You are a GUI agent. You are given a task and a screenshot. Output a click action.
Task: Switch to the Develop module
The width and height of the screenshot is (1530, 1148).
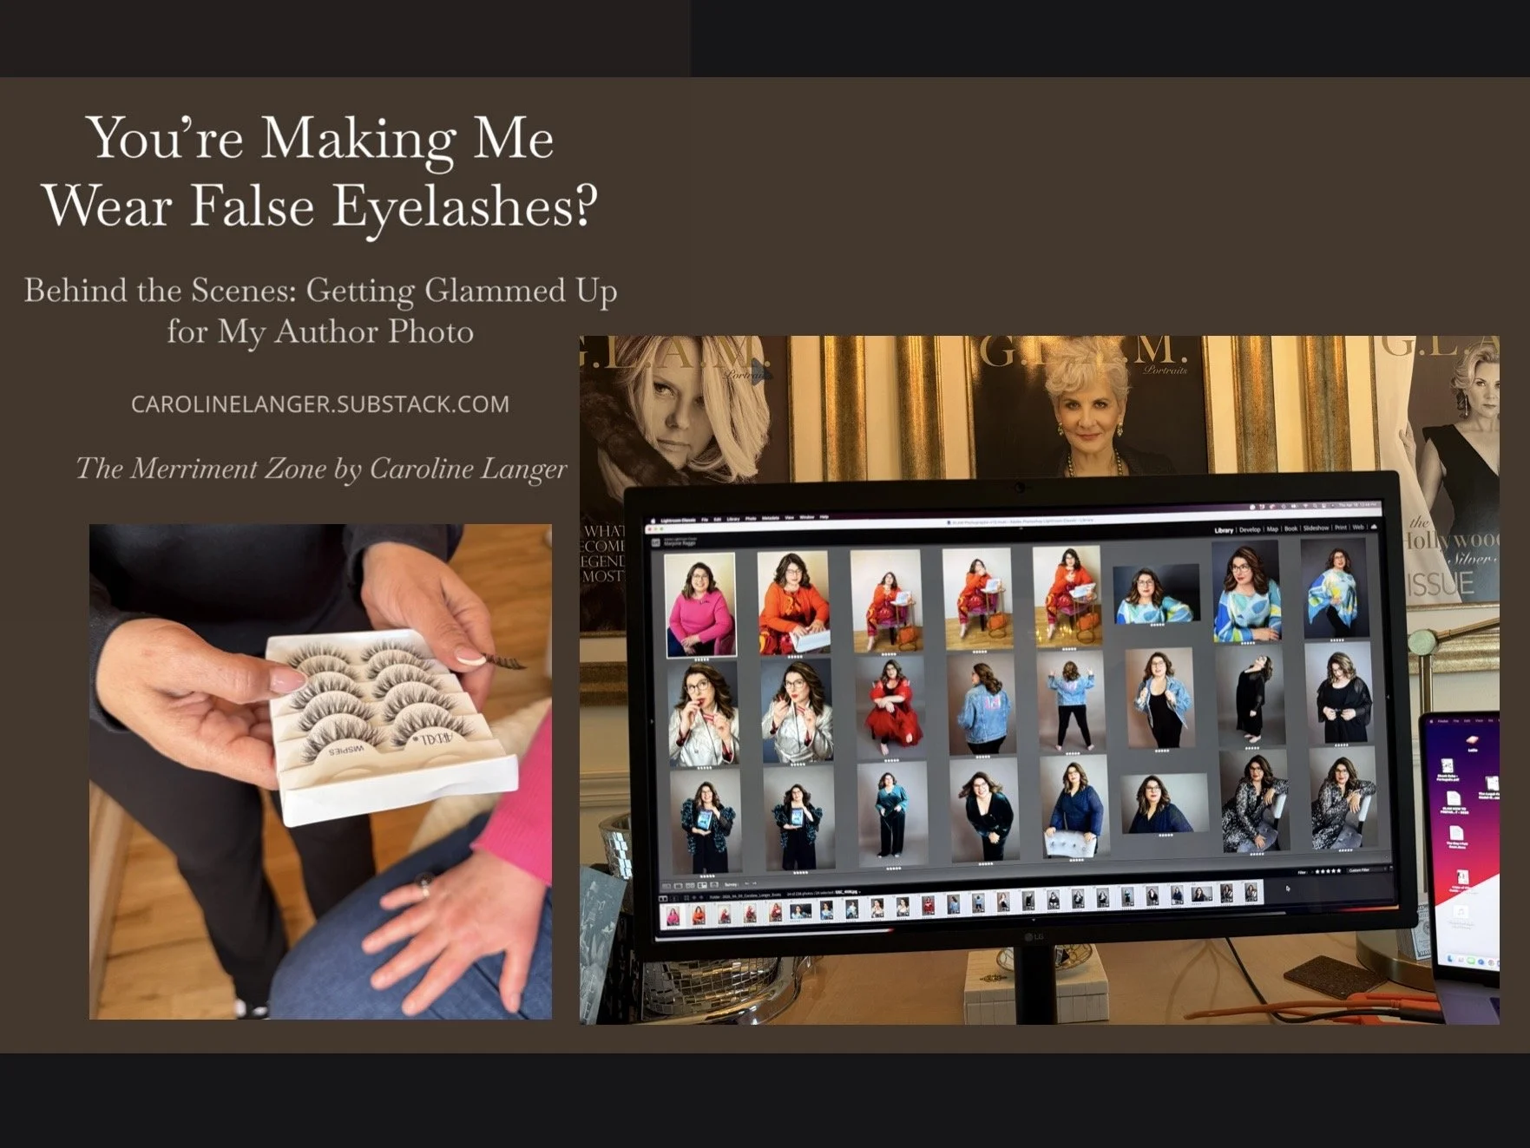tap(1250, 529)
